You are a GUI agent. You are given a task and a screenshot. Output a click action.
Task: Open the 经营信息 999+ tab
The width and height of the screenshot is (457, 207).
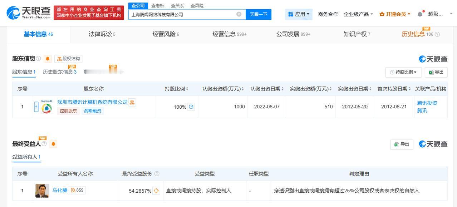click(x=229, y=34)
